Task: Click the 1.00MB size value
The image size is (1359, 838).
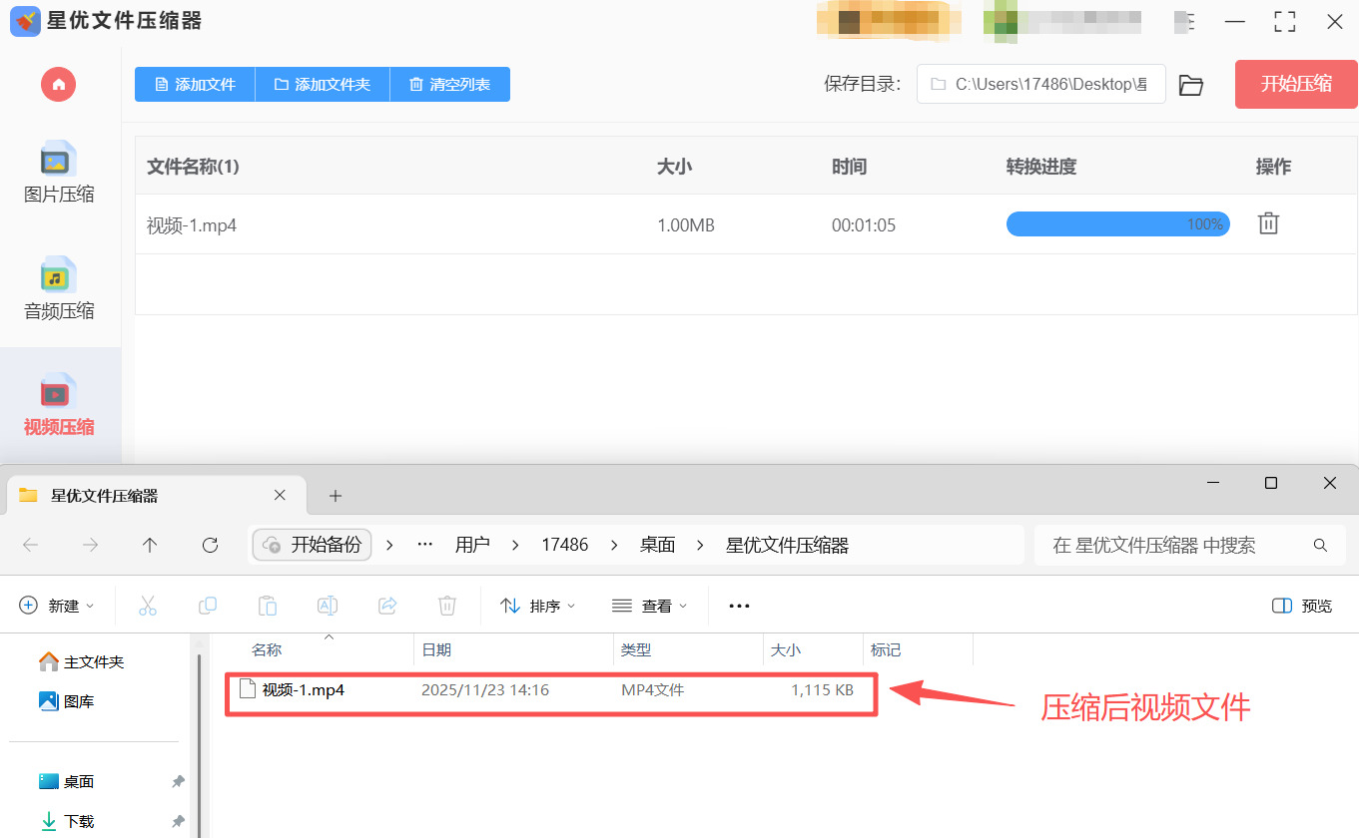Action: tap(686, 225)
